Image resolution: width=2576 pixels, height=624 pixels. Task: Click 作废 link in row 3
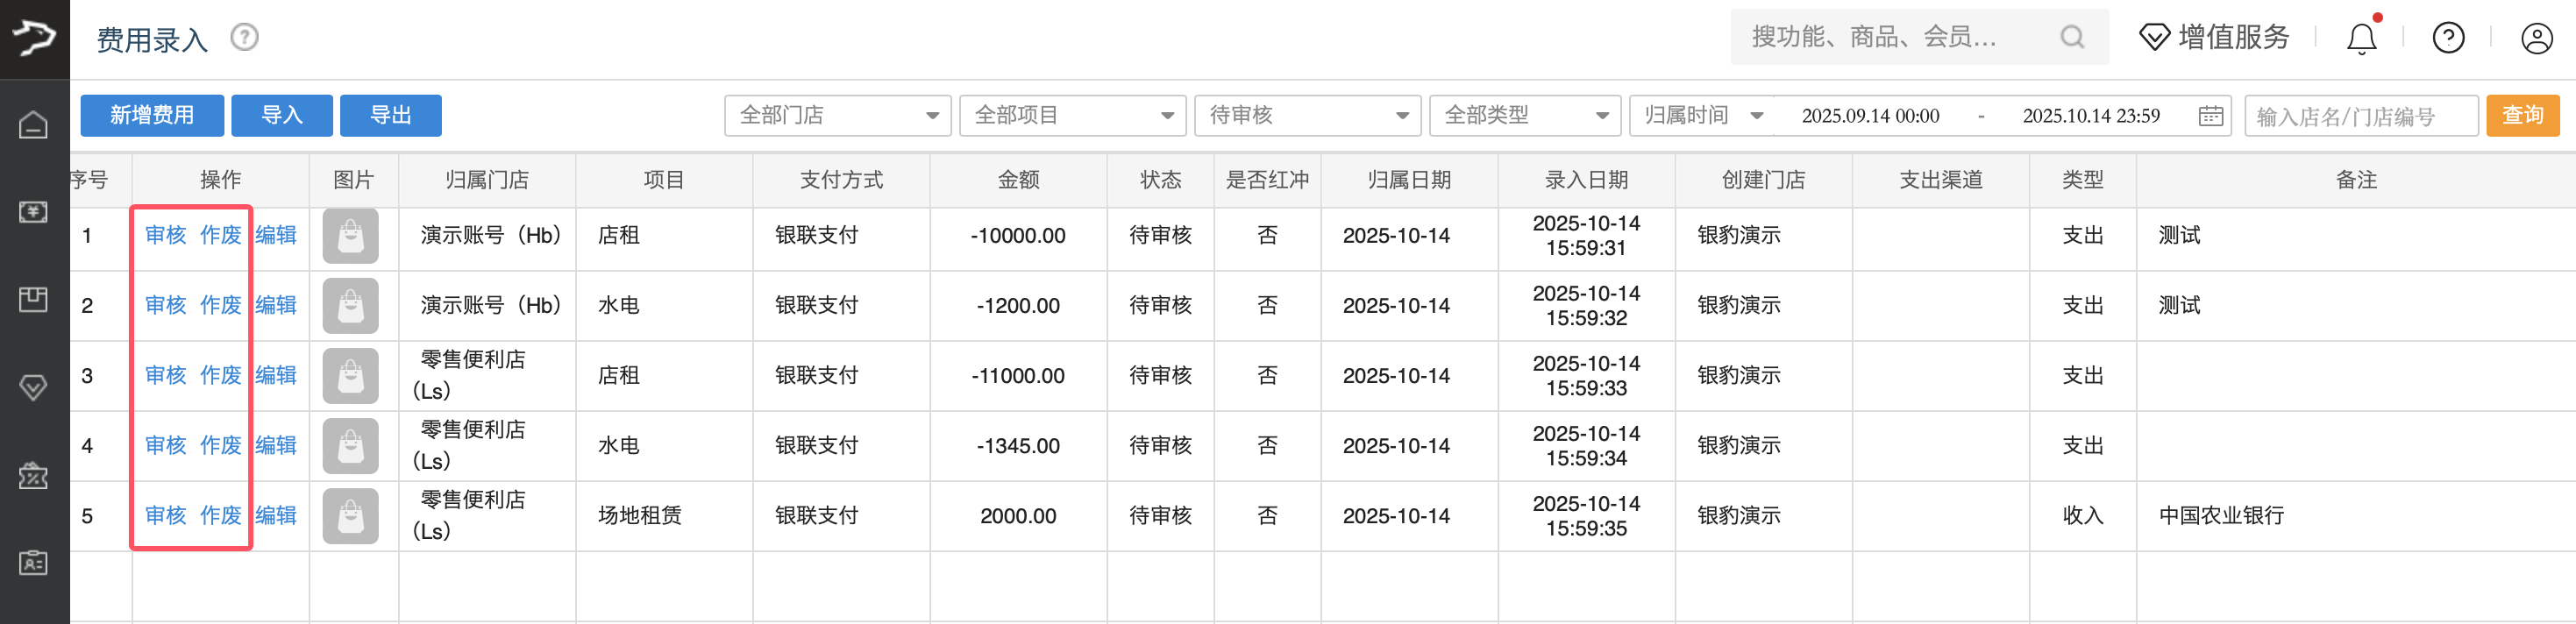pos(221,376)
